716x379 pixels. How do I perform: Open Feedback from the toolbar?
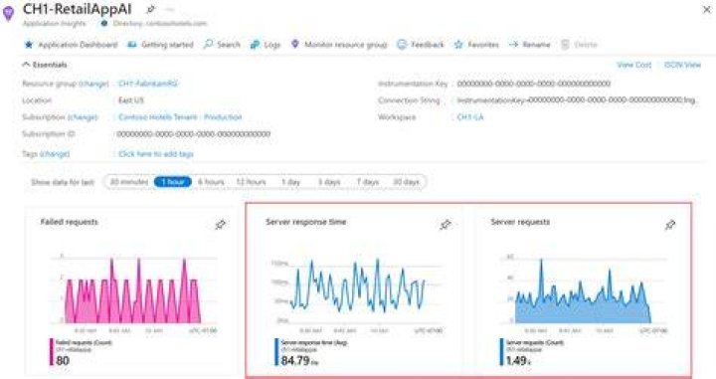420,45
